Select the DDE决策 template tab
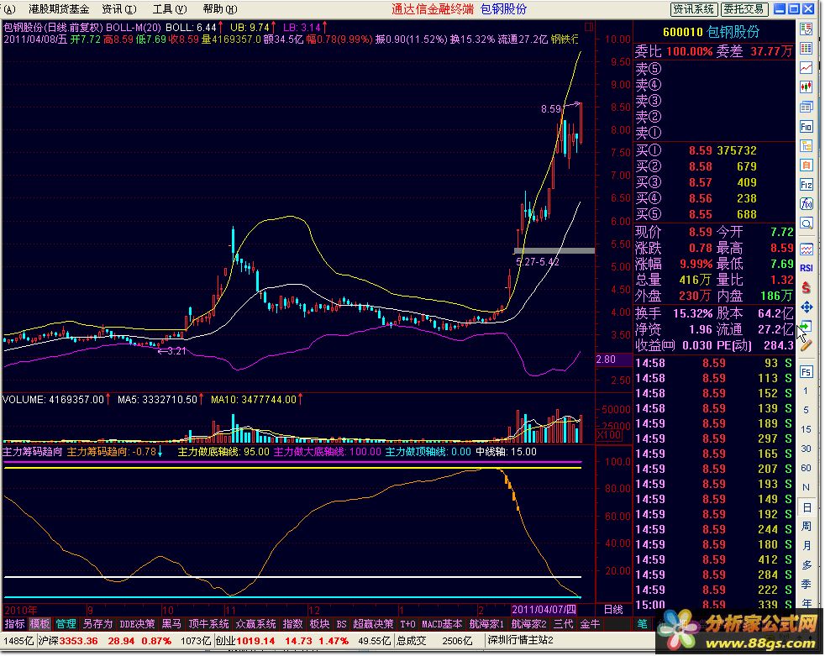This screenshot has width=825, height=656. click(137, 624)
